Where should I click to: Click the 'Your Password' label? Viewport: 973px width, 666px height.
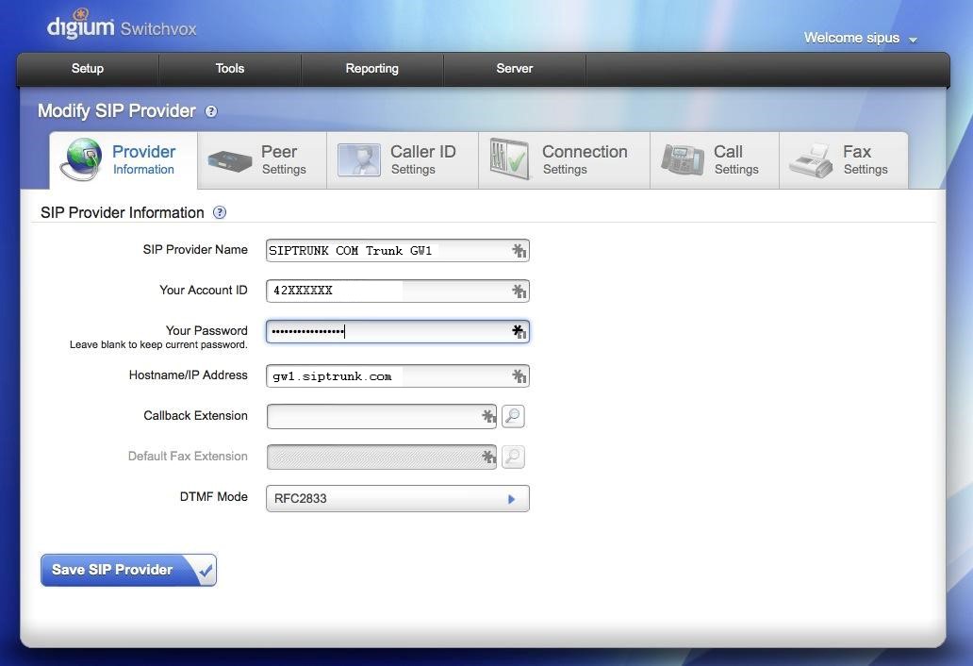coord(206,331)
